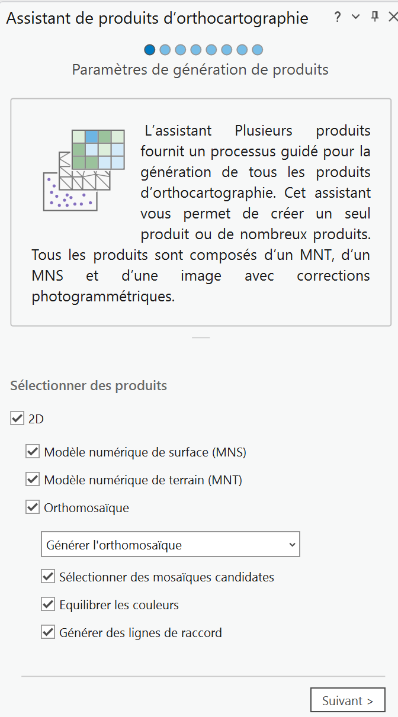
Task: Disable Sélectionner des mosaïques candidates
Action: [x=48, y=577]
